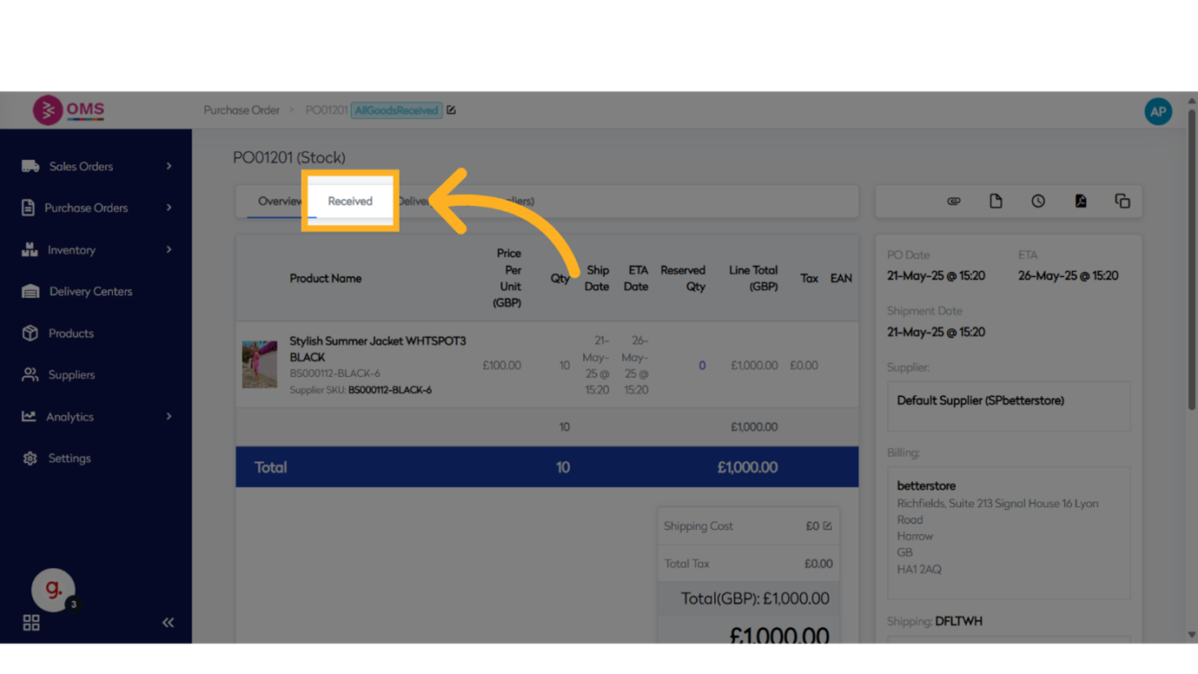
Task: Collapse sidebar with double-chevron arrow
Action: tap(168, 623)
